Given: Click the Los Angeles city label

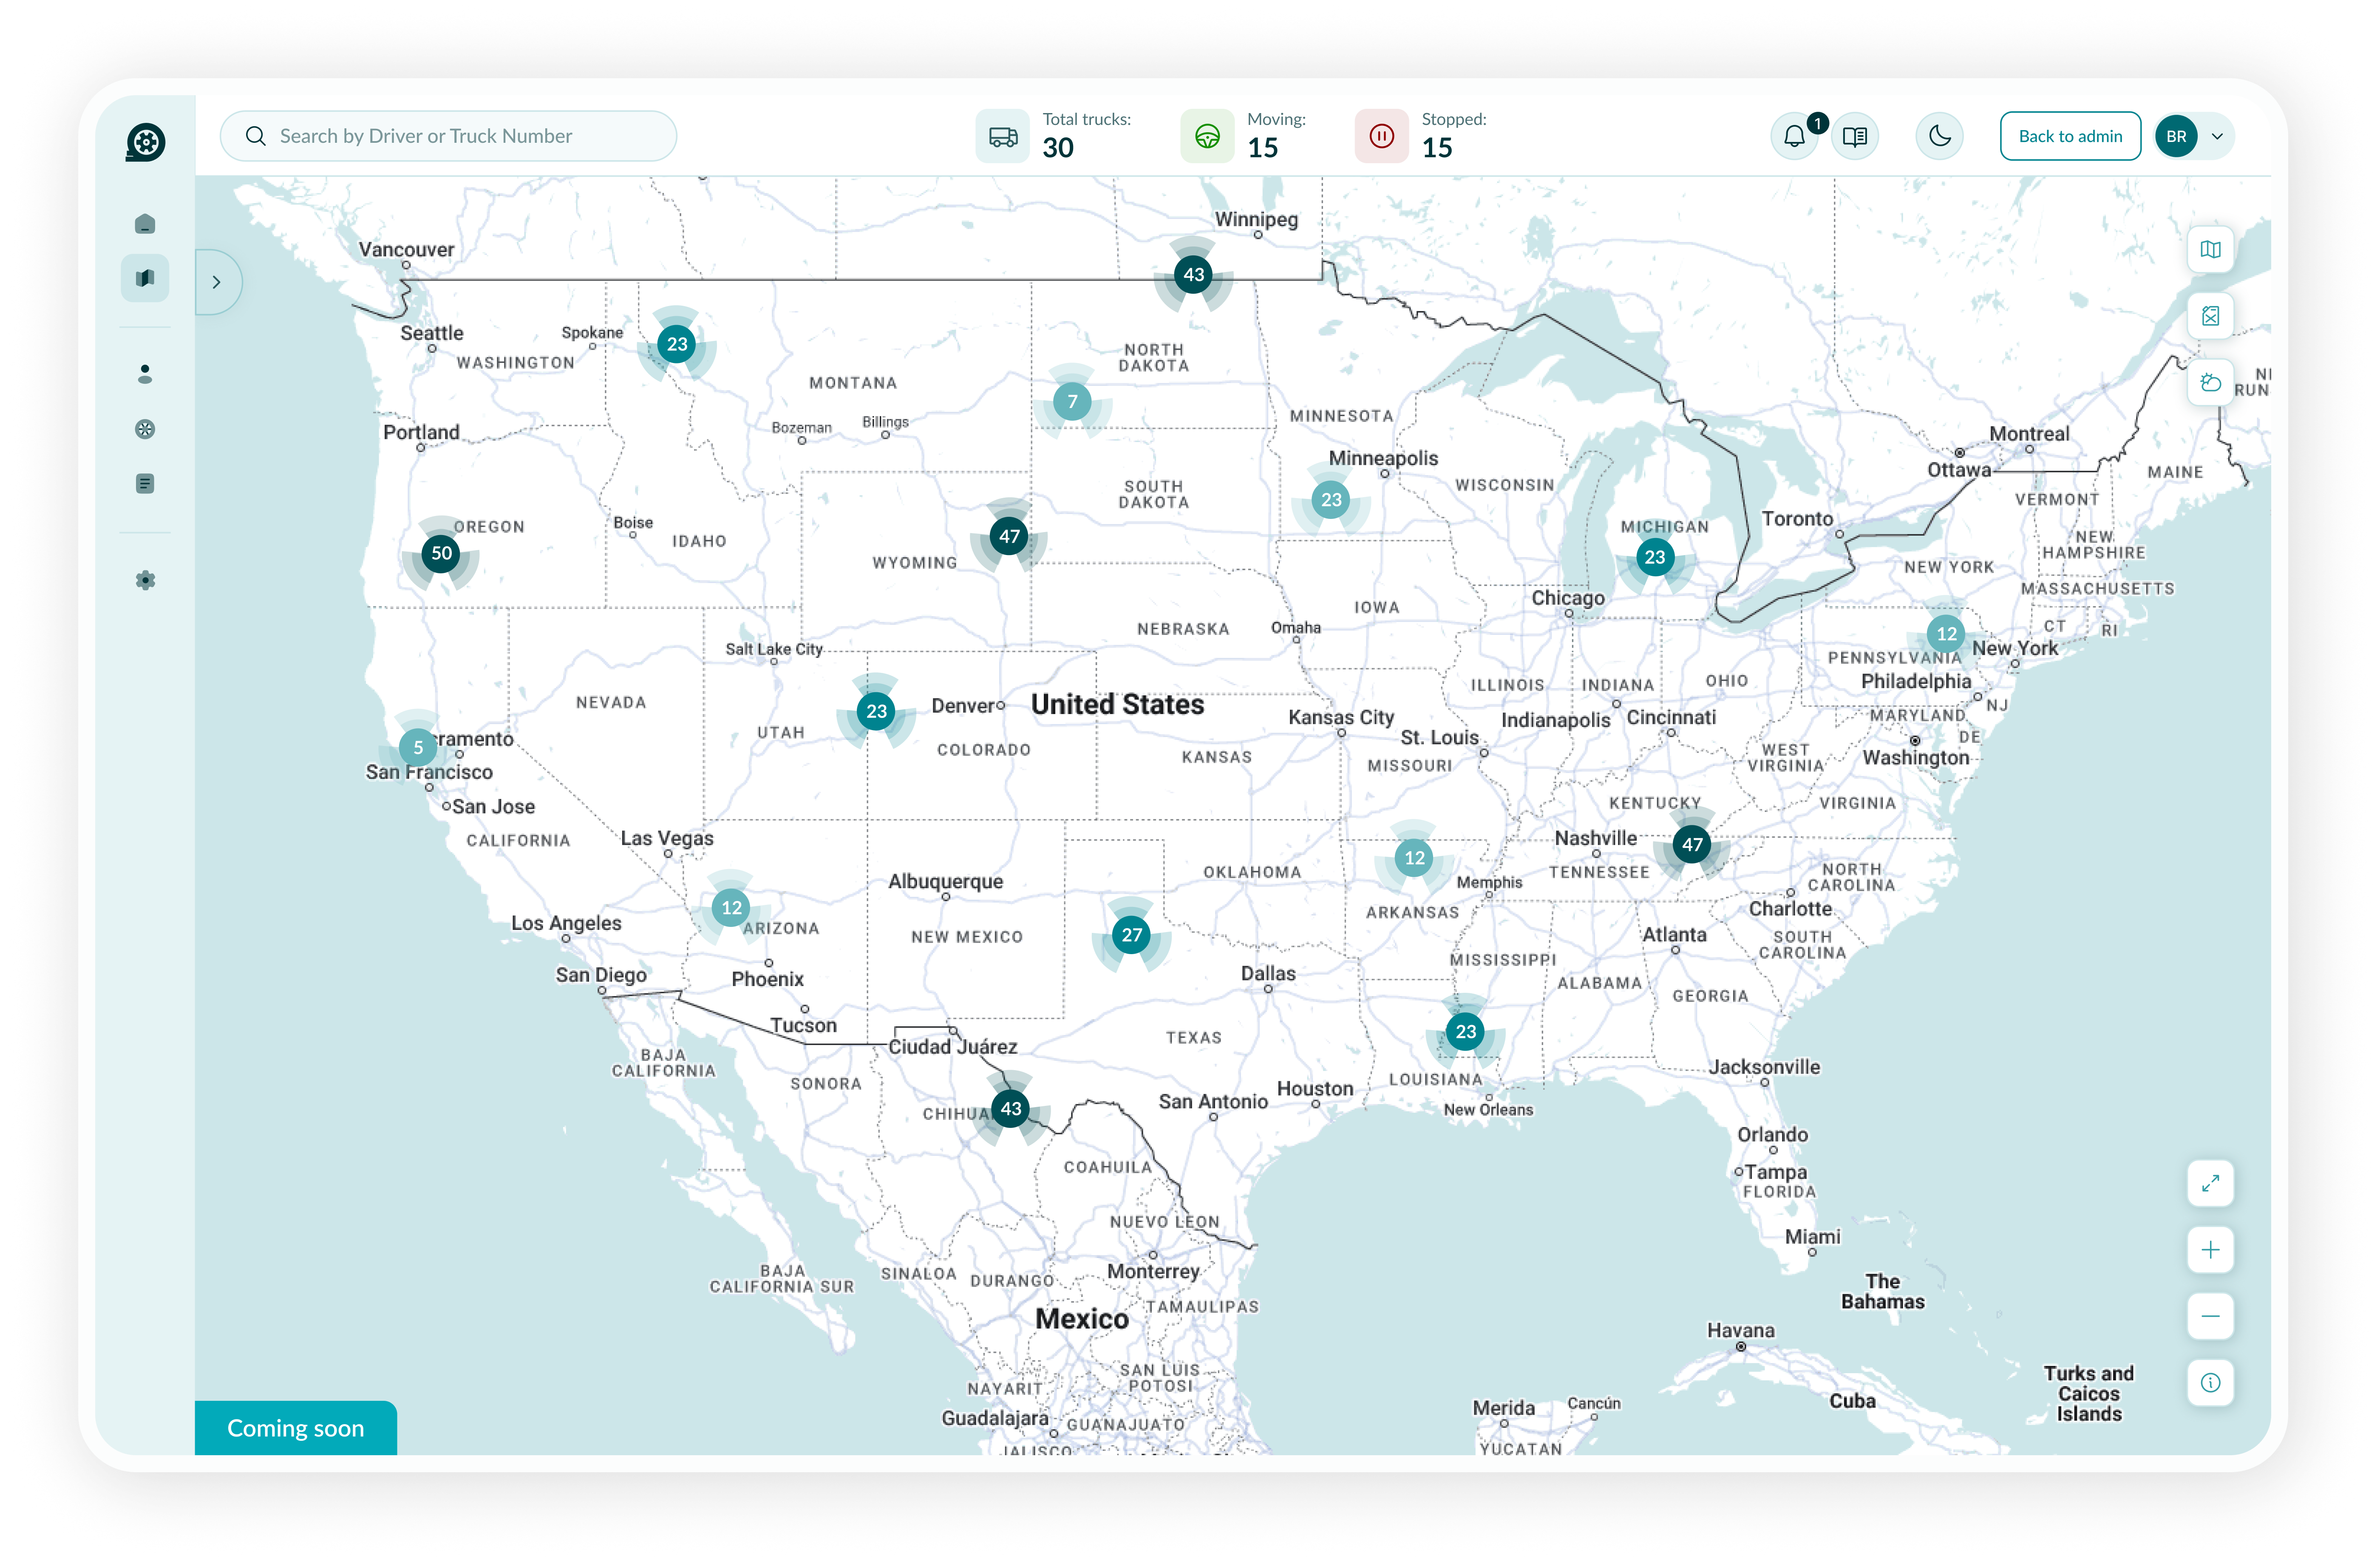Looking at the screenshot, I should click(x=566, y=923).
